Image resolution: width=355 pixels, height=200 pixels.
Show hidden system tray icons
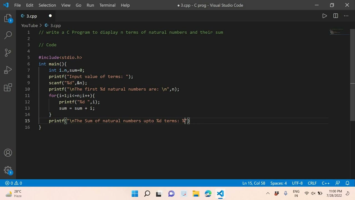pos(268,194)
